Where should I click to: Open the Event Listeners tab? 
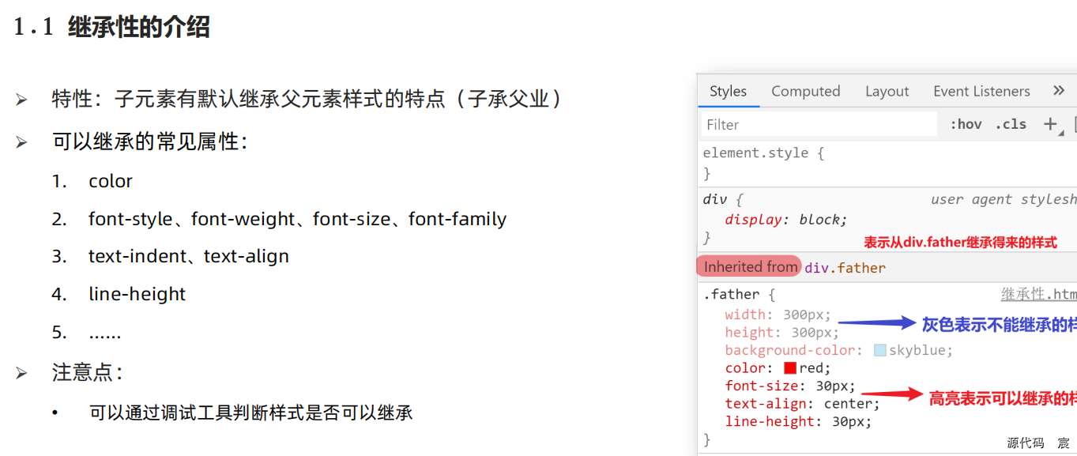coord(981,91)
